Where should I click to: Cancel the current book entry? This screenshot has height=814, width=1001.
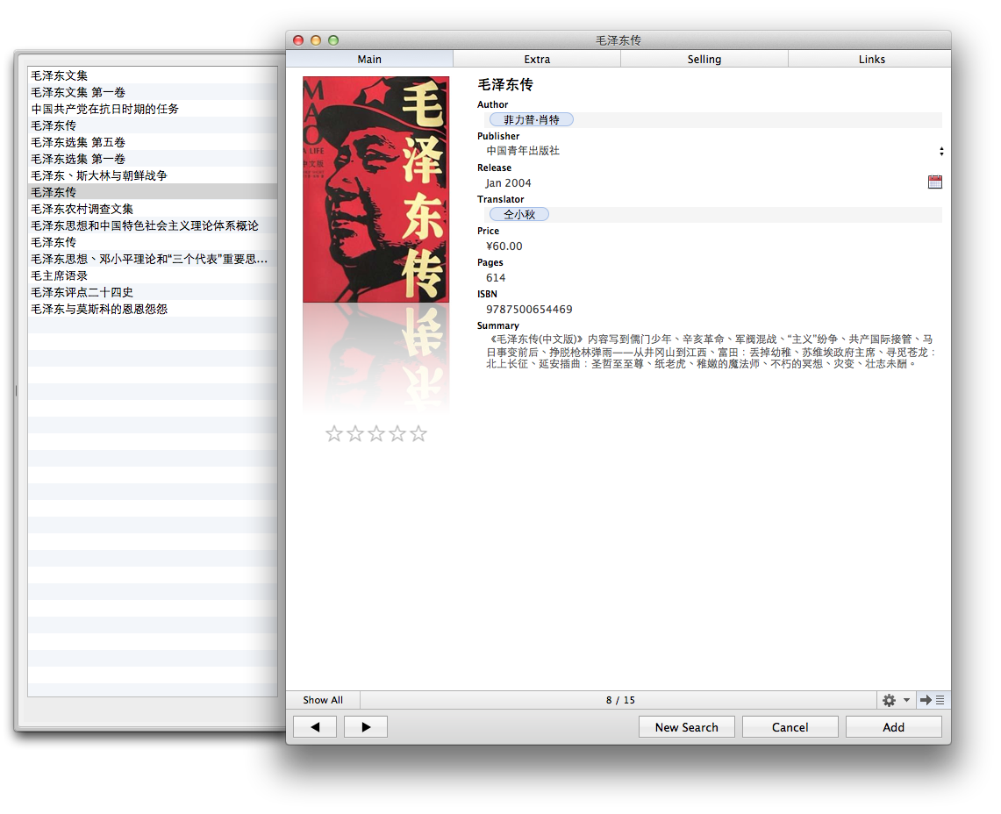790,726
